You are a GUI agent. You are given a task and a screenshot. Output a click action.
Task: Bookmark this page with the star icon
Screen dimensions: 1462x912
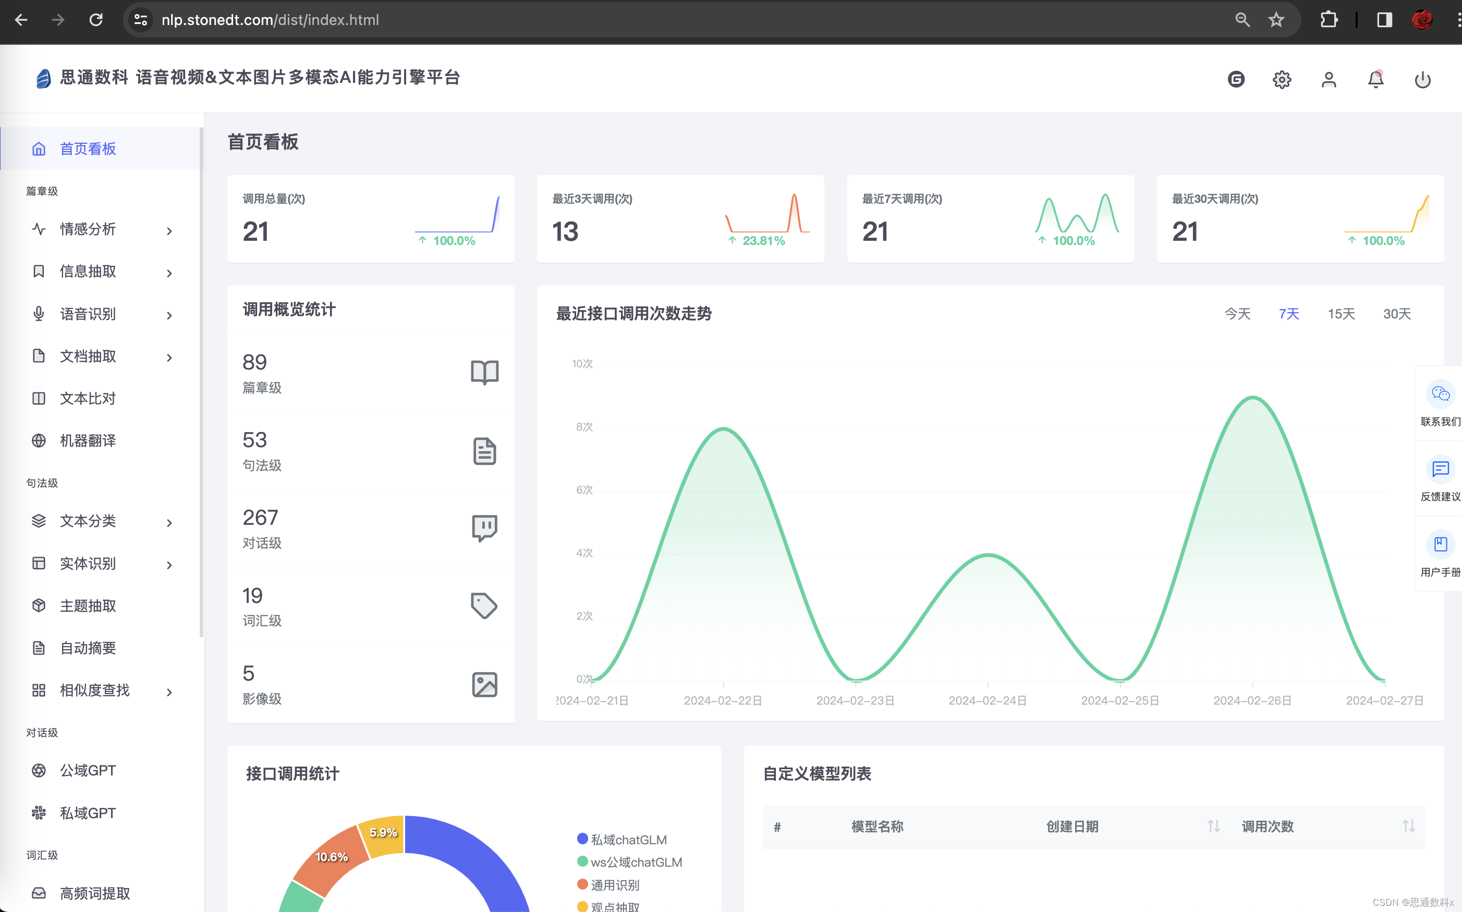[1276, 20]
